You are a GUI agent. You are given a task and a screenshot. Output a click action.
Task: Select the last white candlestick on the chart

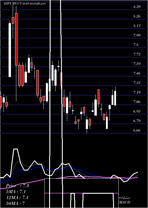coord(115,98)
